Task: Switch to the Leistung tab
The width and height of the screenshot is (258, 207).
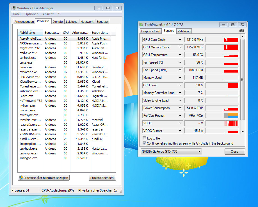Action: 72,22
